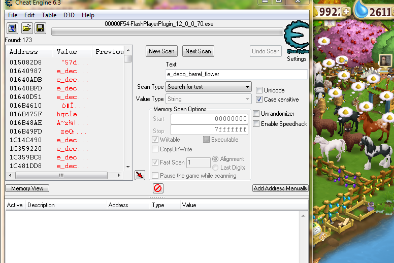This screenshot has width=394, height=263.
Task: Toggle the Fast Scan checkbox
Action: pos(155,162)
